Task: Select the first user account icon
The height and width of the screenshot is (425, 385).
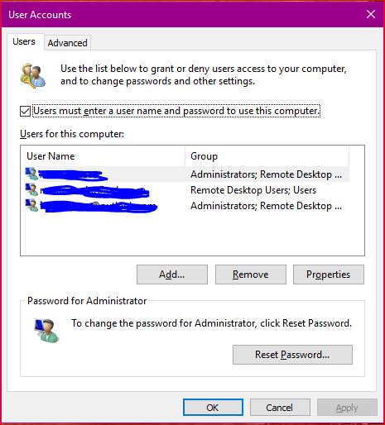Action: coord(31,174)
